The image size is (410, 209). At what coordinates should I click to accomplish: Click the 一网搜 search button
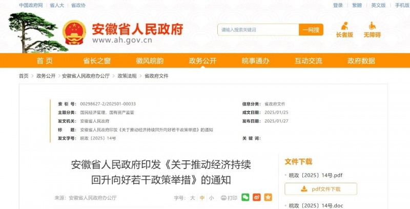click(x=311, y=30)
